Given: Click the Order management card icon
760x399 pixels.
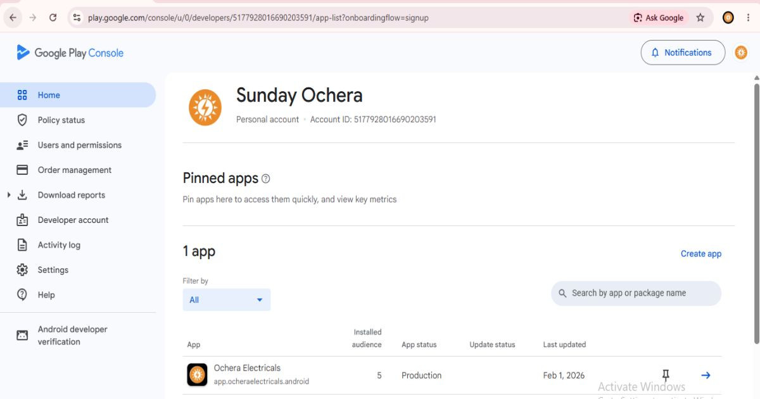Looking at the screenshot, I should coord(22,170).
